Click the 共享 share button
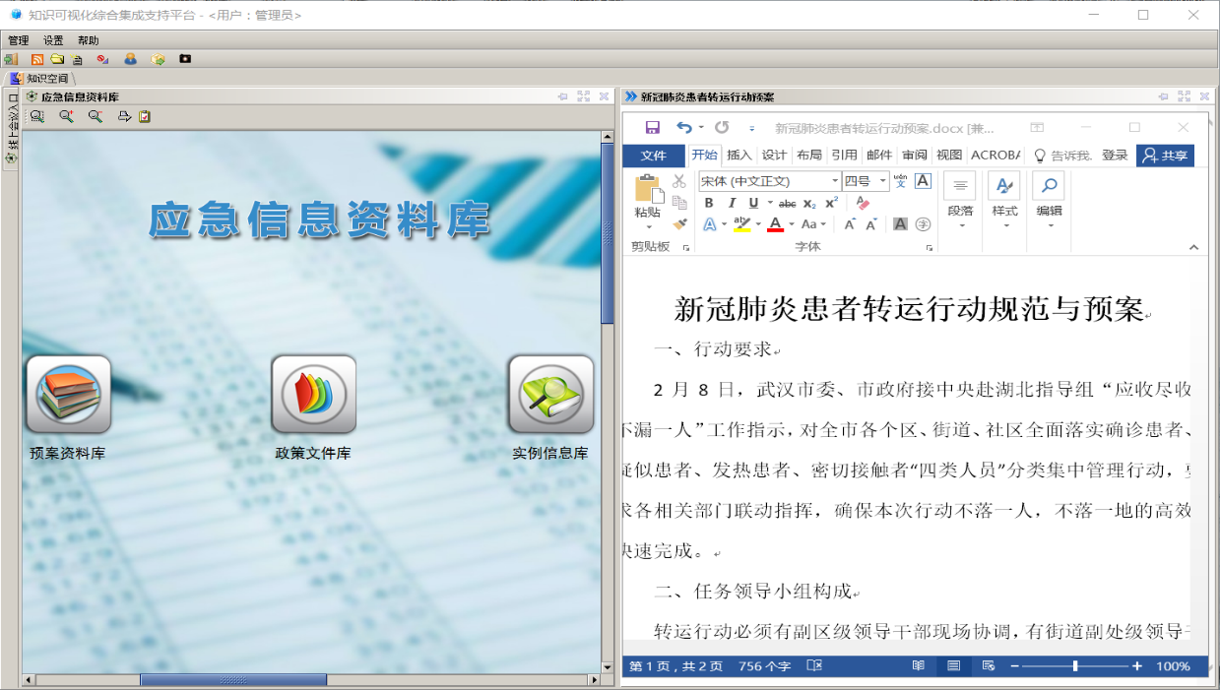The width and height of the screenshot is (1220, 690). (1165, 156)
